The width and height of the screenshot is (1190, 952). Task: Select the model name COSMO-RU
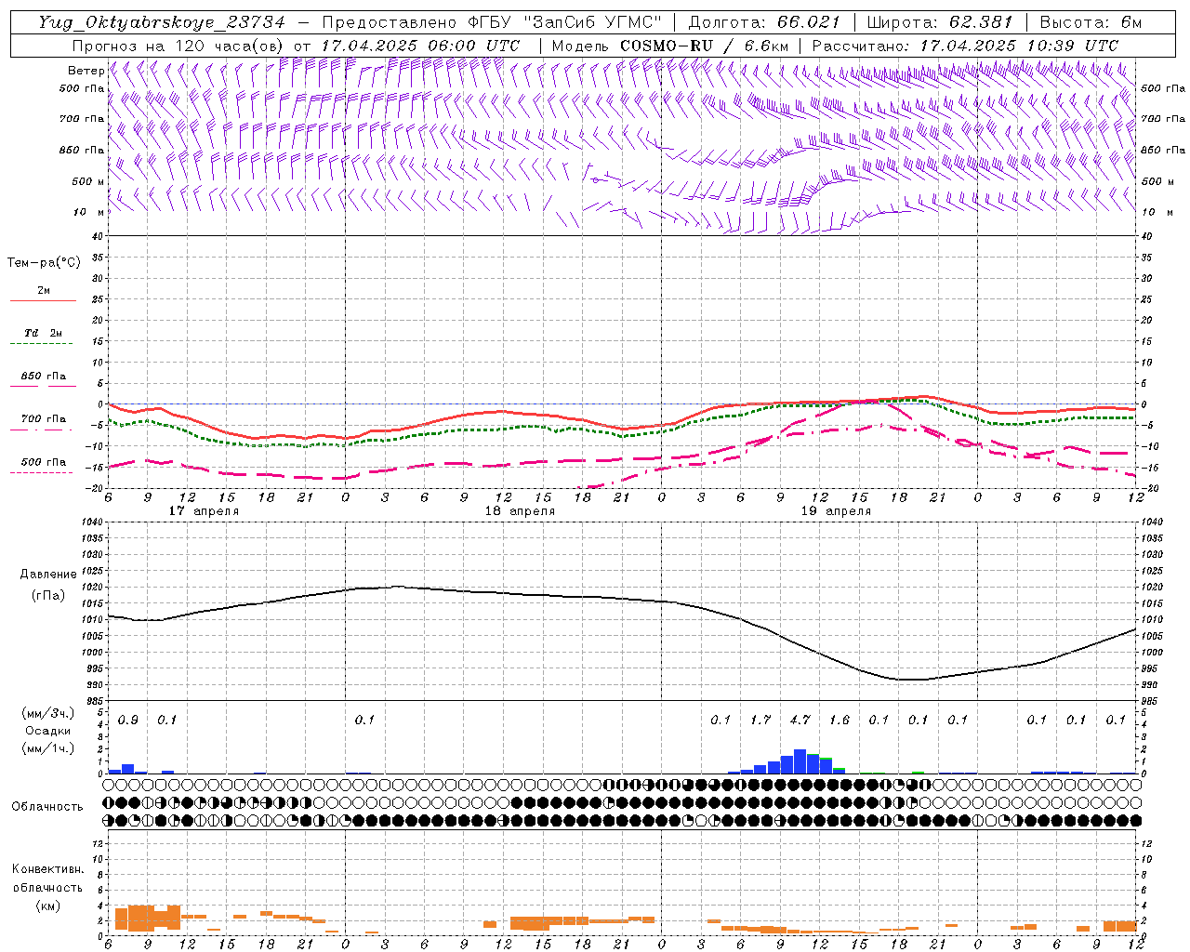(667, 46)
